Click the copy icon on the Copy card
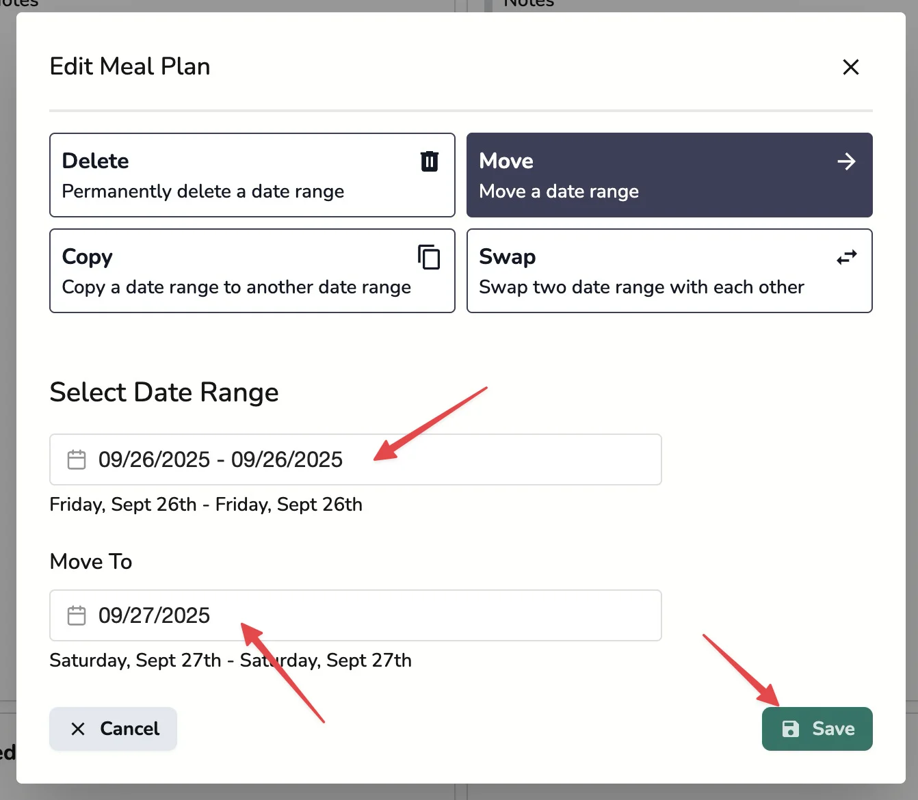Image resolution: width=918 pixels, height=800 pixels. pyautogui.click(x=429, y=258)
